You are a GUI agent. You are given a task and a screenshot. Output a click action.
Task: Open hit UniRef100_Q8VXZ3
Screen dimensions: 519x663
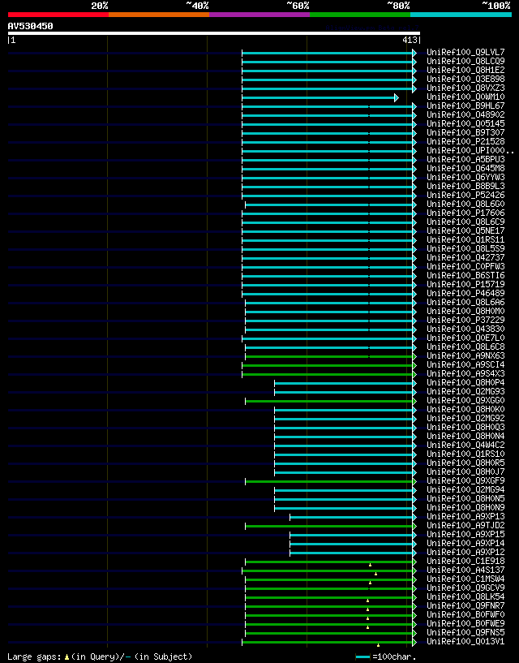point(465,88)
